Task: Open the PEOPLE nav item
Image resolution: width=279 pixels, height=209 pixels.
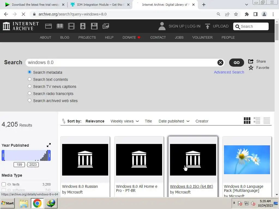Action: click(228, 38)
